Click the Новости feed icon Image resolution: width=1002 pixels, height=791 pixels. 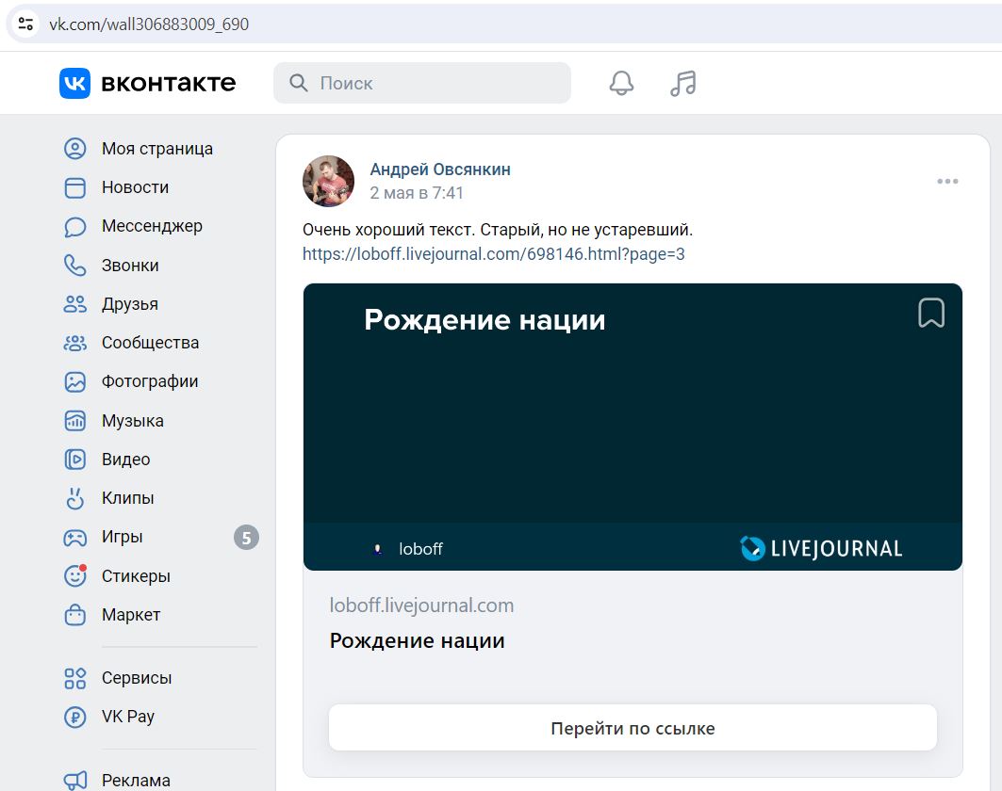point(74,187)
